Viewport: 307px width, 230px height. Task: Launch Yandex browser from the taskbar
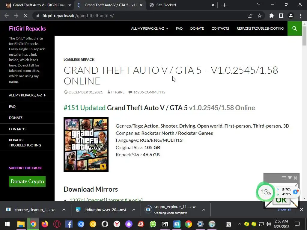[x=117, y=224]
